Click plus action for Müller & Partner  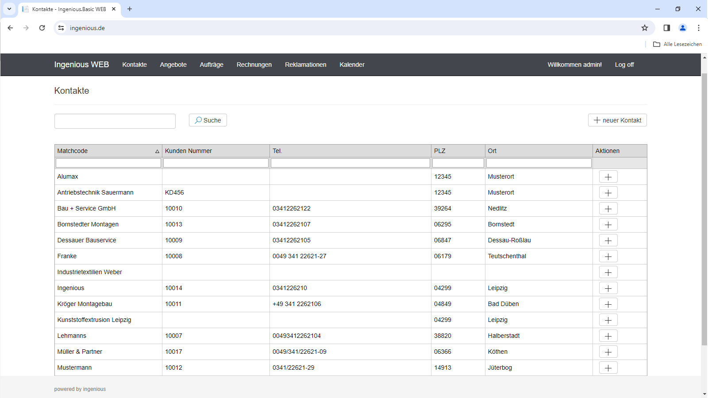coord(608,352)
